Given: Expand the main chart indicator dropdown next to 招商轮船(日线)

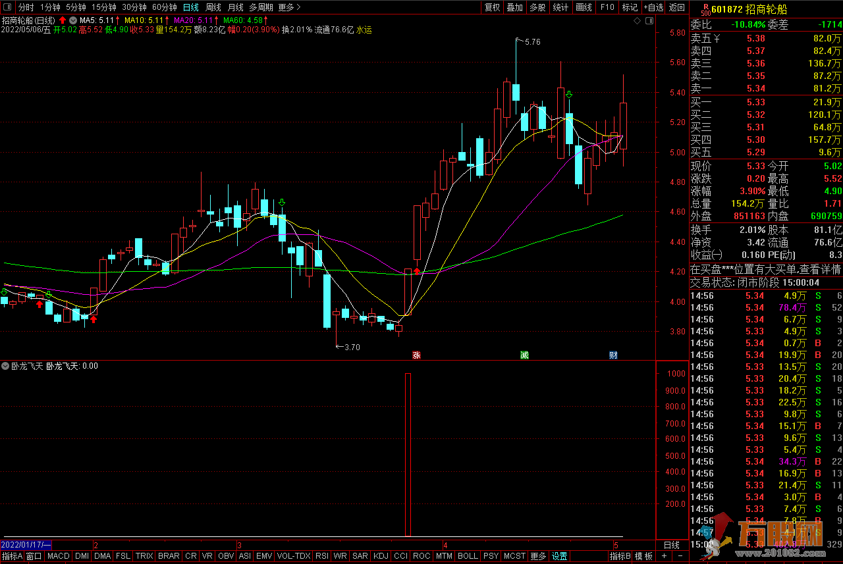Looking at the screenshot, I should (72, 20).
